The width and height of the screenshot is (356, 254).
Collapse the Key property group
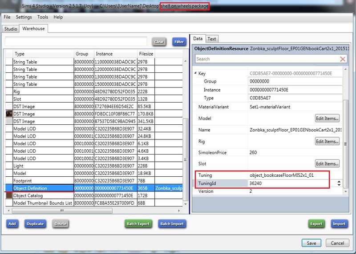pyautogui.click(x=194, y=73)
